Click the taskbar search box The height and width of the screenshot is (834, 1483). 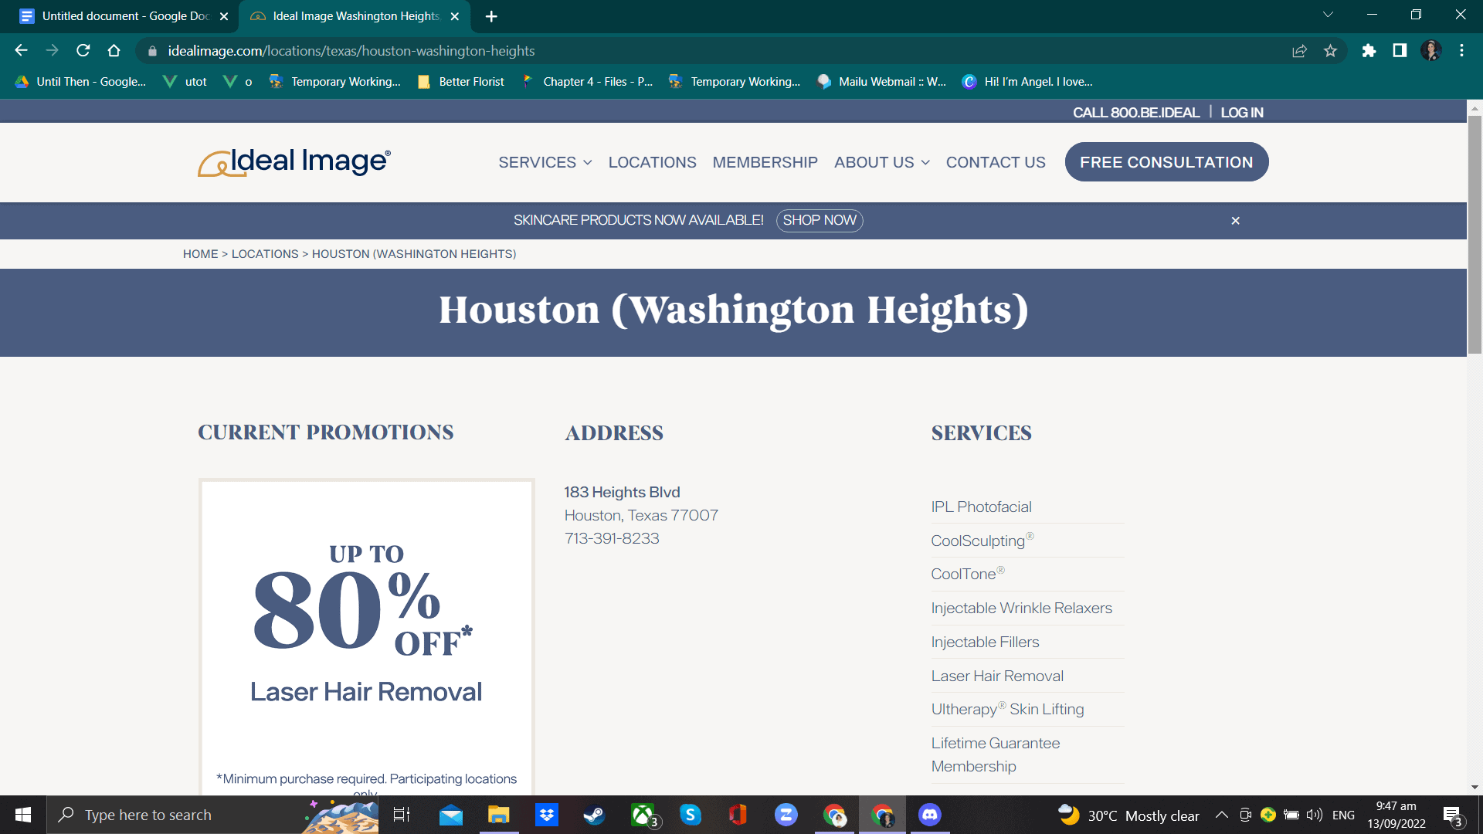(x=212, y=815)
